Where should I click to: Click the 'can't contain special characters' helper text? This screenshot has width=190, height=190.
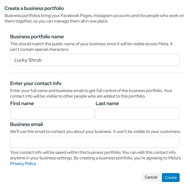tap(40, 50)
